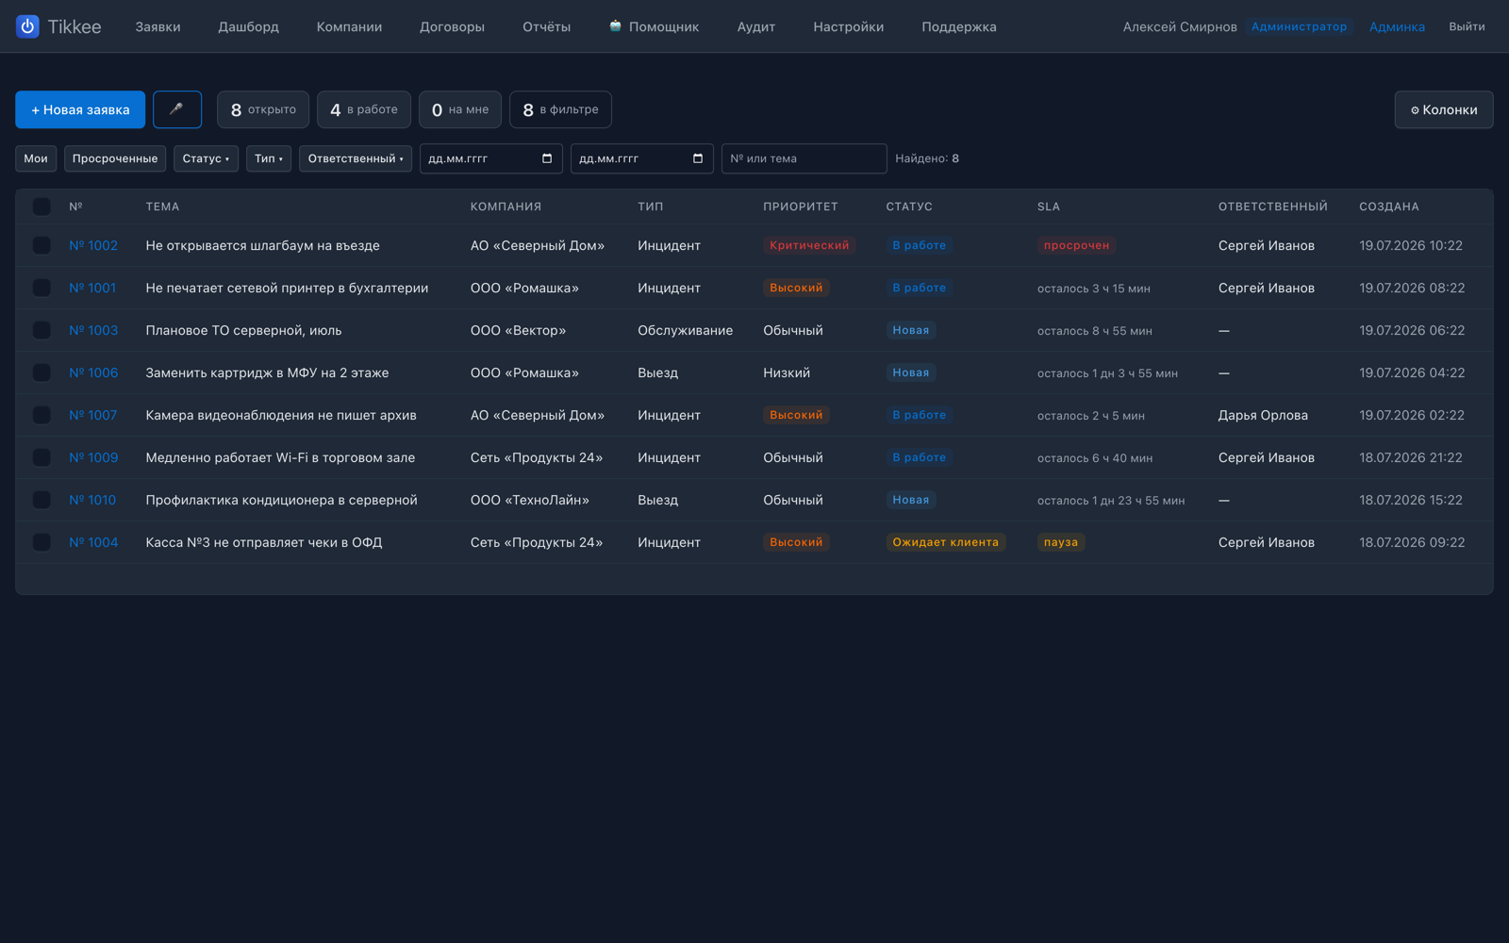Open ticket link № 1001

[x=92, y=288]
